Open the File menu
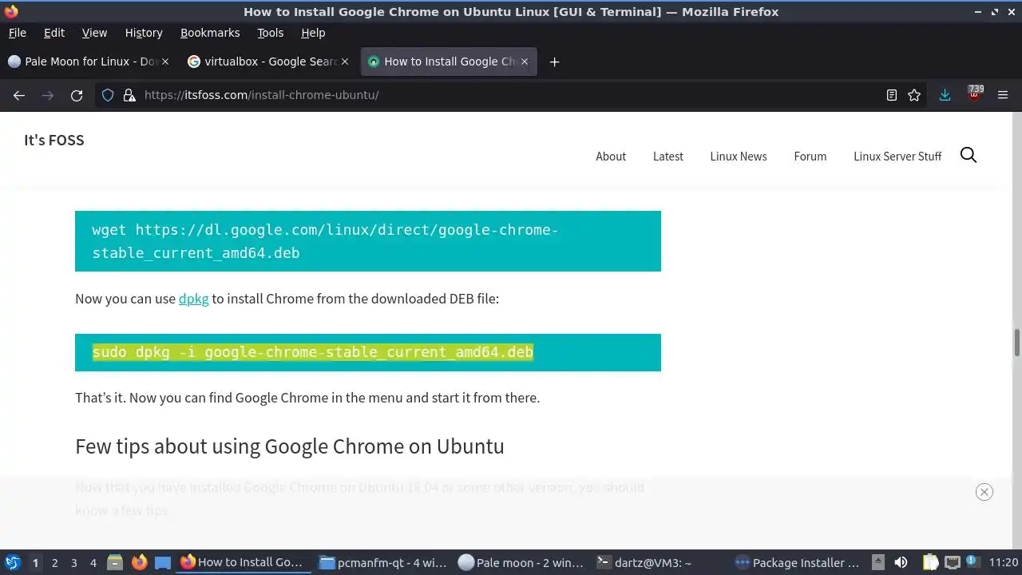Viewport: 1022px width, 575px height. point(17,33)
